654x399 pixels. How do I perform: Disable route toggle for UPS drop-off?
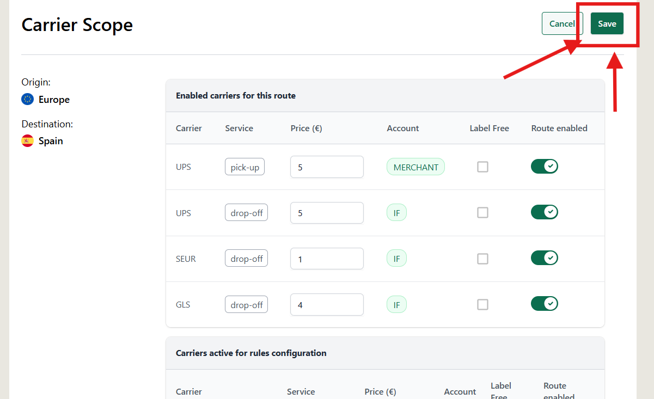tap(545, 212)
